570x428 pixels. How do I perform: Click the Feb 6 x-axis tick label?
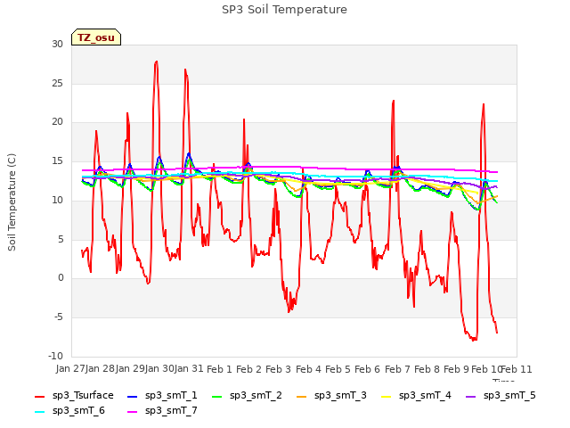(x=368, y=369)
